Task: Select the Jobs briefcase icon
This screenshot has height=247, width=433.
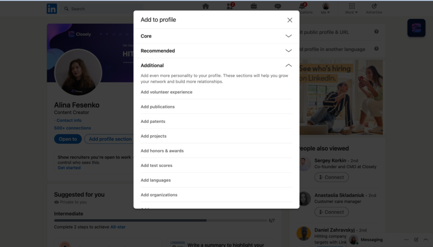Action: point(253,6)
